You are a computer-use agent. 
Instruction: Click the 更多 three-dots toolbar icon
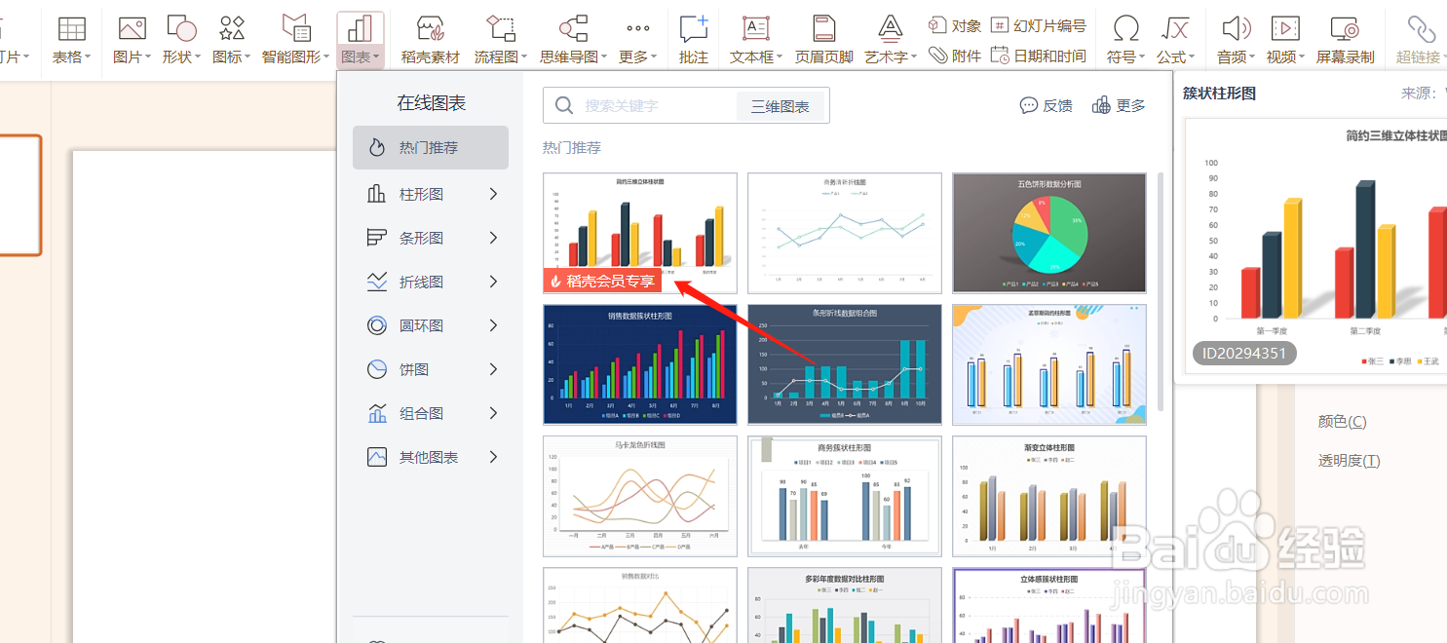pos(638,28)
